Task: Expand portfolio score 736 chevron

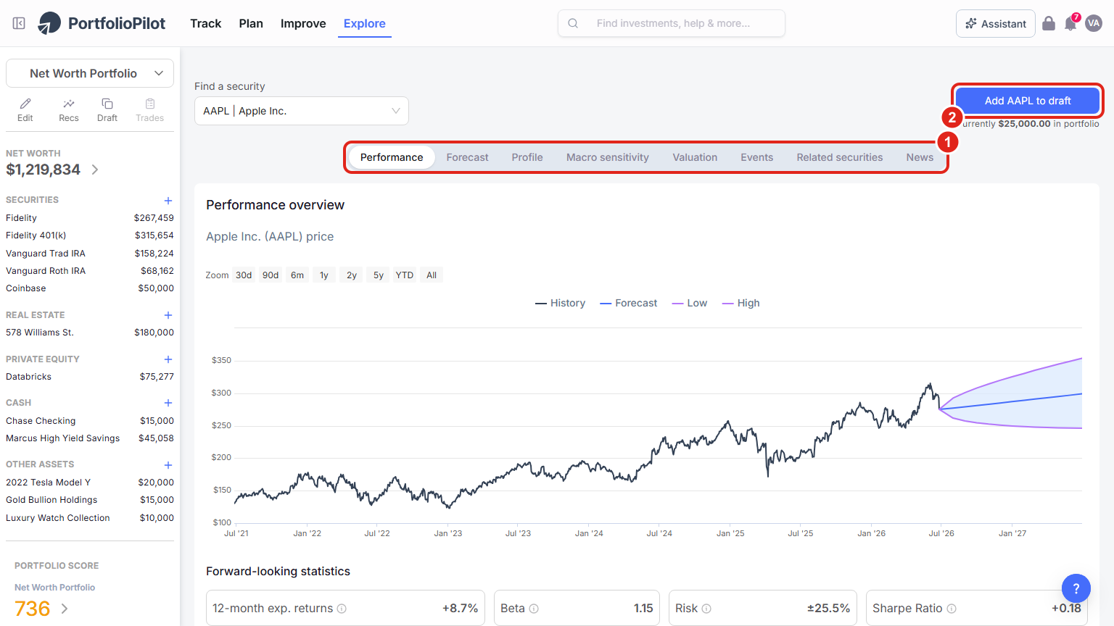Action: tap(65, 609)
